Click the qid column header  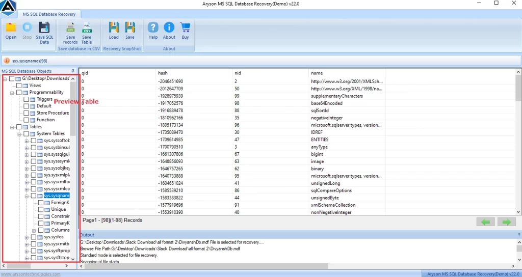(x=117, y=73)
